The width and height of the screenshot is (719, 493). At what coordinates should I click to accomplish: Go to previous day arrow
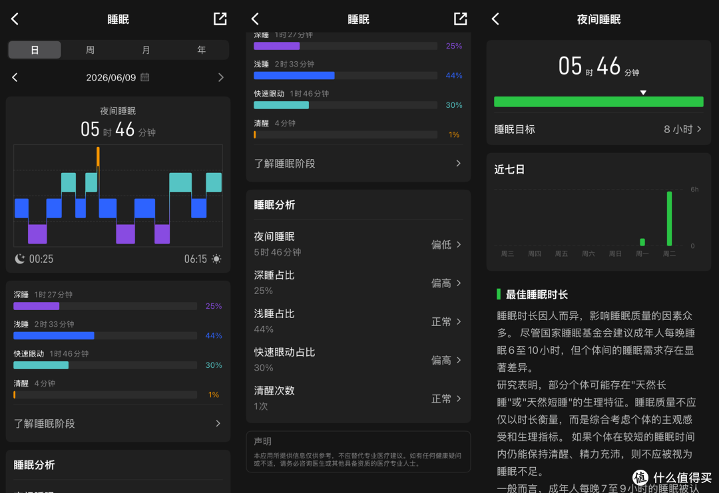15,77
